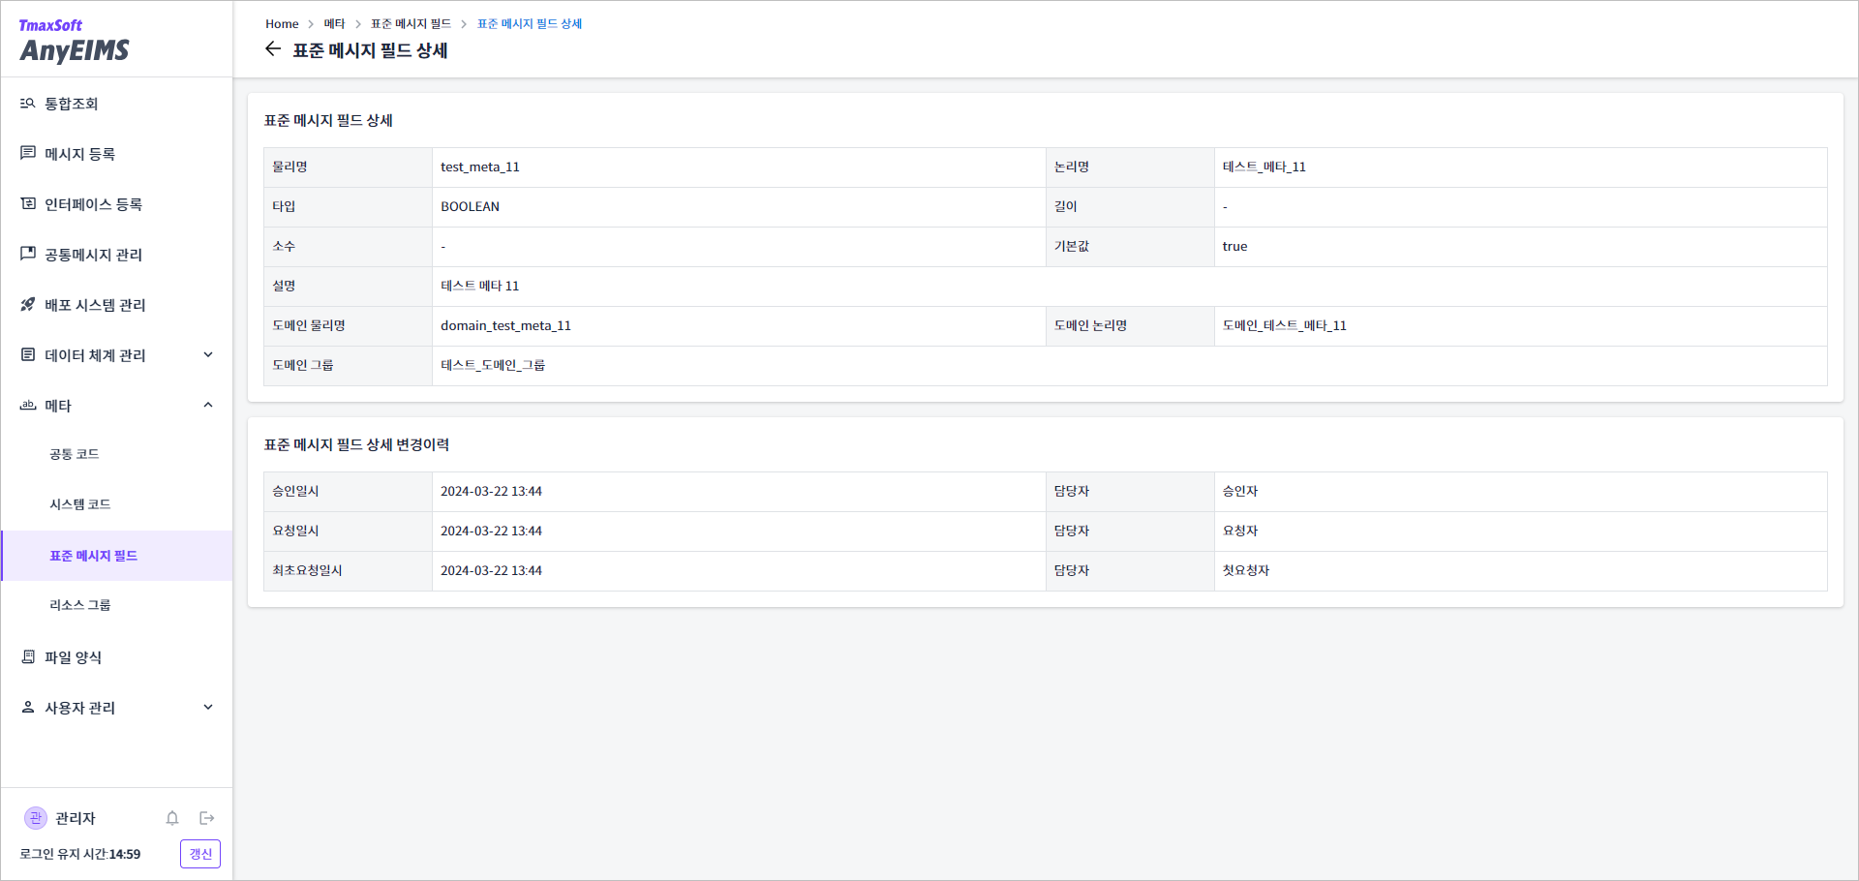Click 표준 메시지 필드 breadcrumb link
Viewport: 1859px width, 881px height.
tap(411, 23)
